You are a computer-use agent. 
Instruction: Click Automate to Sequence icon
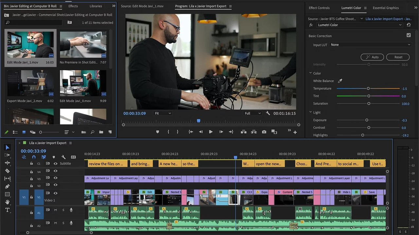click(x=83, y=132)
